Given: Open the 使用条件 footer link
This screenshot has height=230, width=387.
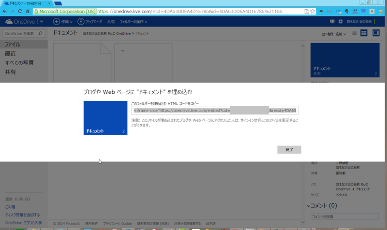Looking at the screenshot, I should pyautogui.click(x=91, y=224).
